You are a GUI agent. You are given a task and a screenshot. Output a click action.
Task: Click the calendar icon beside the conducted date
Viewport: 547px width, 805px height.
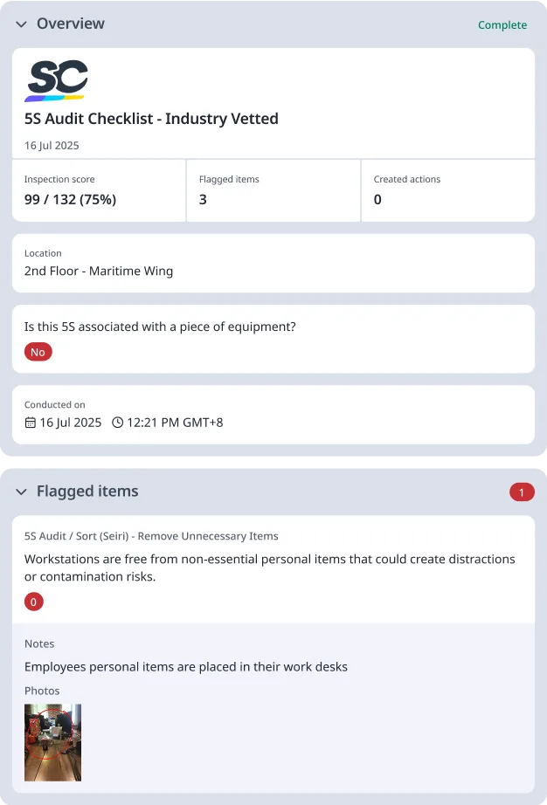coord(30,422)
